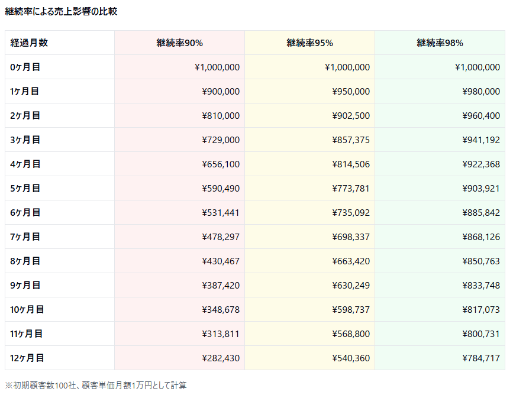Viewport: 513px width, 395px height.
Task: Select the ¥735,092 cell
Action: point(310,212)
